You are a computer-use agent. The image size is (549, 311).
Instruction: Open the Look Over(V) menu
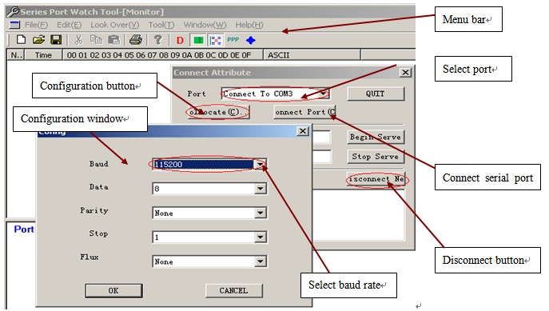coord(115,25)
